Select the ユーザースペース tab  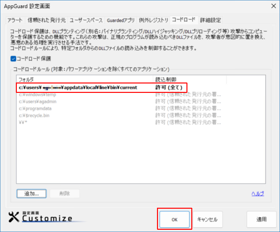click(x=86, y=20)
